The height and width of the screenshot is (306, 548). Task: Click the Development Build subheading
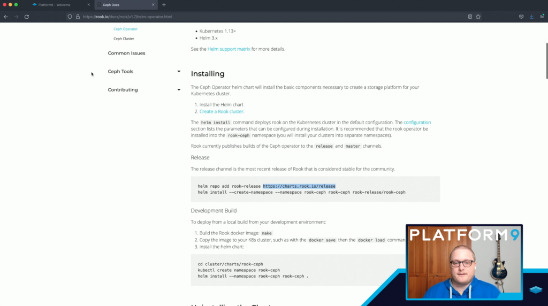click(x=214, y=211)
